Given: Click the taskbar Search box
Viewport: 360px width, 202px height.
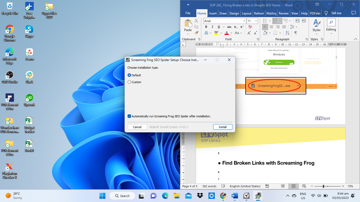Looking at the screenshot, I should 123,196.
